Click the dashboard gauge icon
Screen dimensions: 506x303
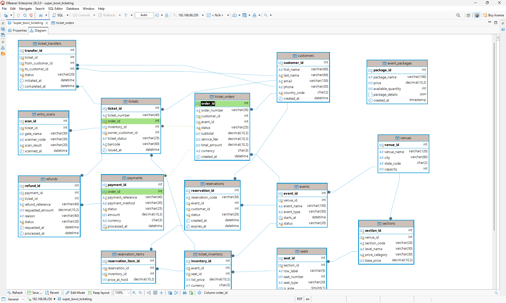[x=235, y=15]
